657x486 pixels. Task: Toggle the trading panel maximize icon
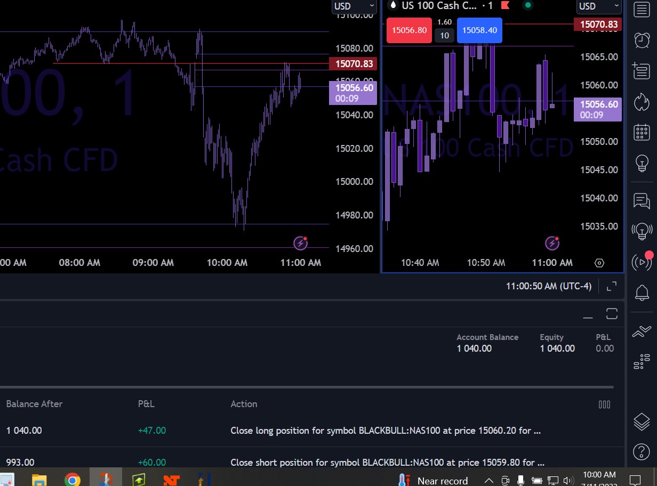pyautogui.click(x=612, y=314)
